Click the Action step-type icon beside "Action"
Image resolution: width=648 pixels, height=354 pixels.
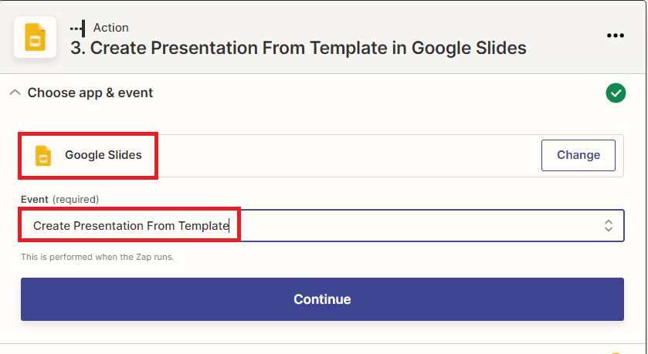click(77, 28)
